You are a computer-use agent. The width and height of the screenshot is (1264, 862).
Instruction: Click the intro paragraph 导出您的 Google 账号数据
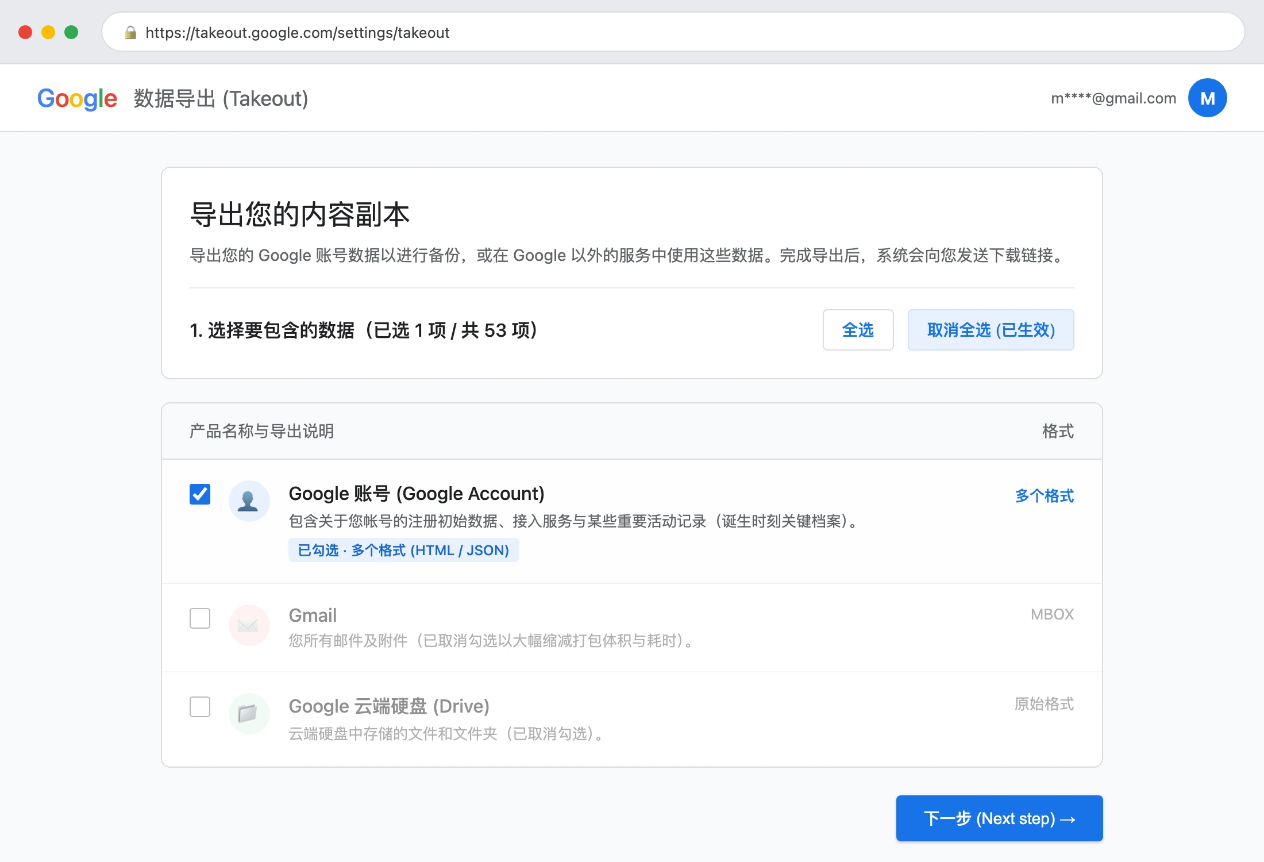[627, 255]
